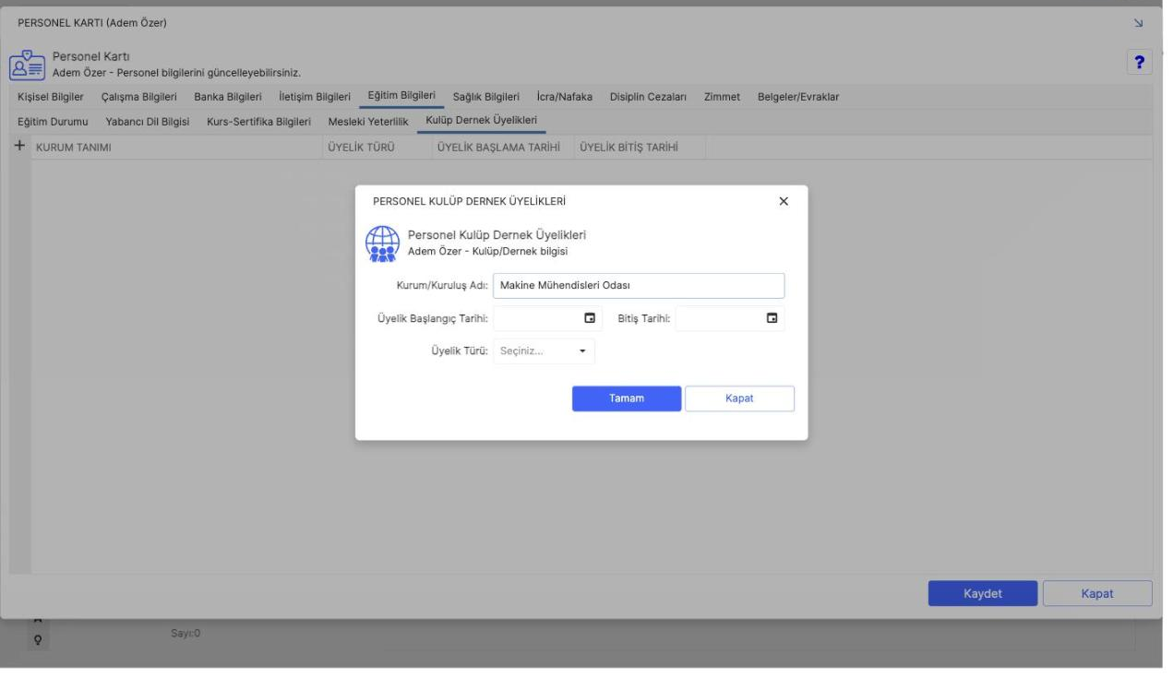Click the globe people icon in dialog

coord(381,244)
